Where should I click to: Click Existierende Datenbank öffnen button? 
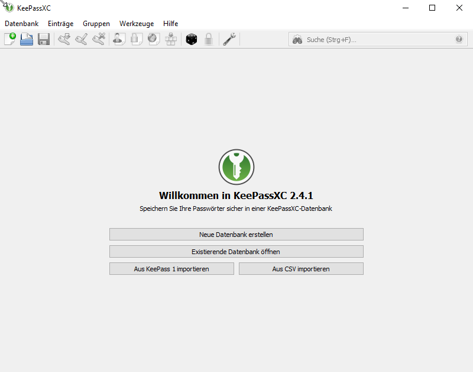pyautogui.click(x=236, y=252)
